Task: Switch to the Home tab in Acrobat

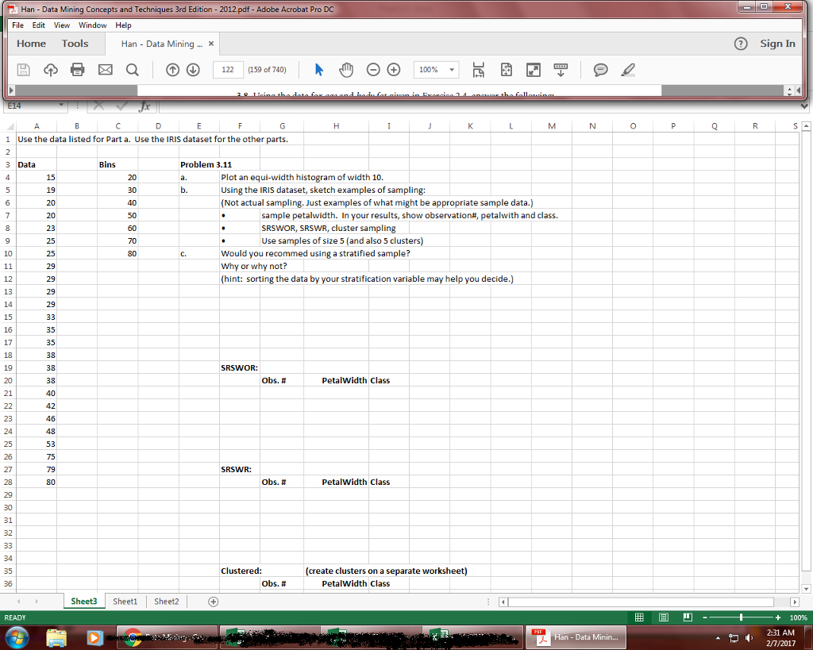Action: (x=31, y=44)
